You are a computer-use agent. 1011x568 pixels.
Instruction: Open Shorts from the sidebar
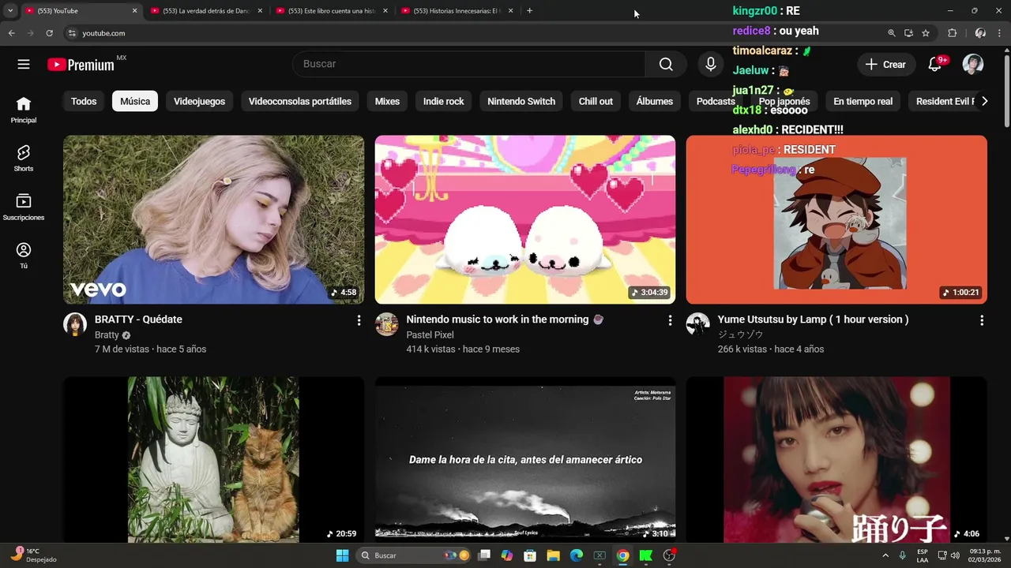click(x=24, y=159)
